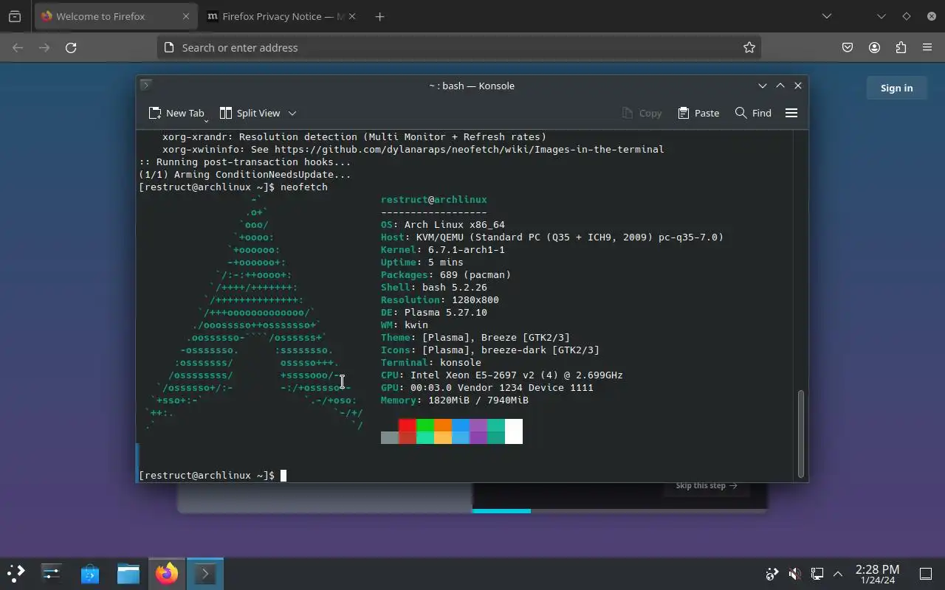Click the cyan onboarding progress bar in Firefox

(x=501, y=510)
